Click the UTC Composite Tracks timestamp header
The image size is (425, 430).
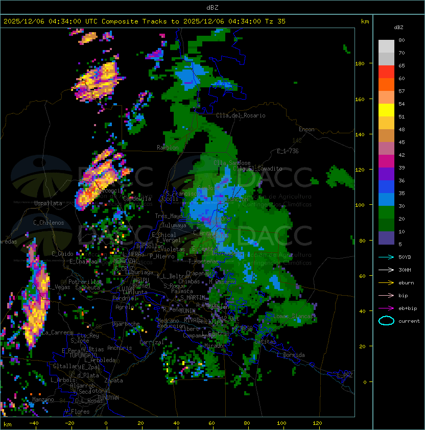[x=145, y=21]
